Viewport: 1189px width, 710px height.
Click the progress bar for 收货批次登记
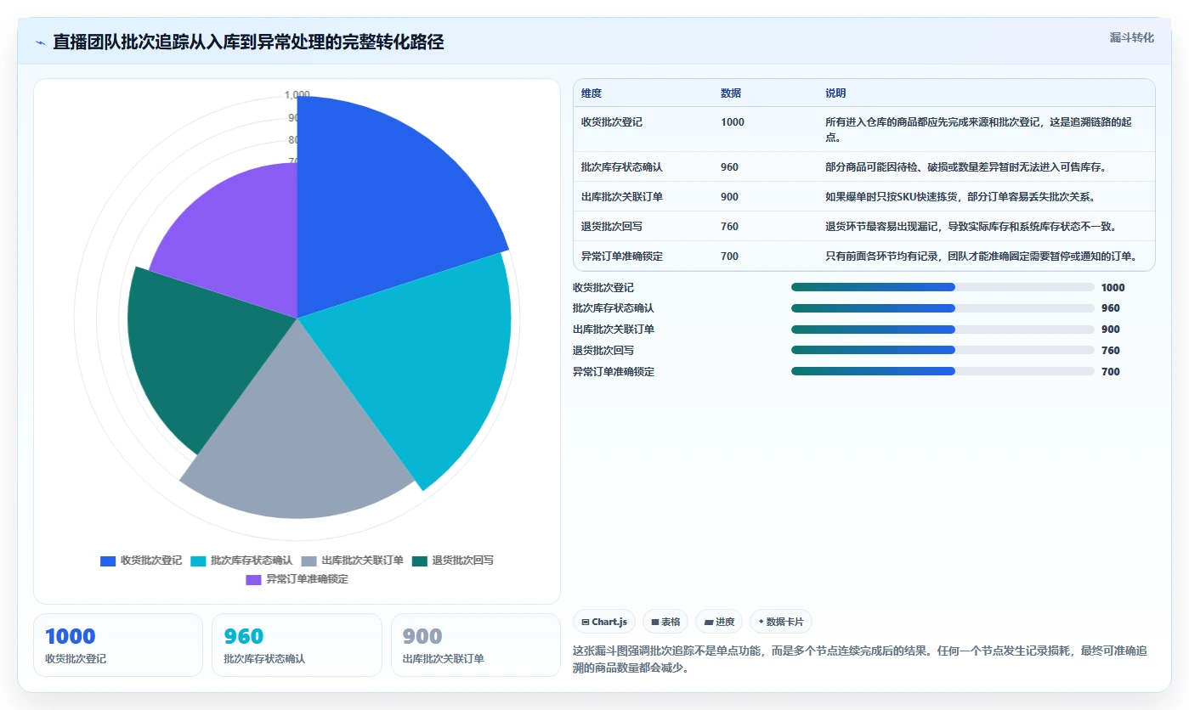tap(943, 287)
